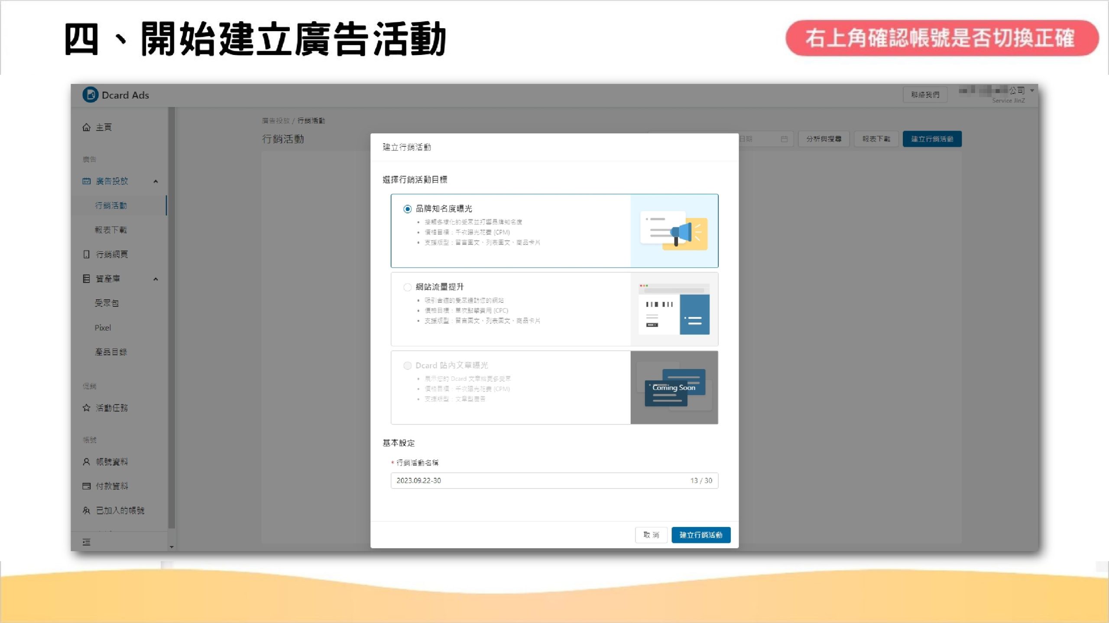Collapse the 資產庫 menu chevron

click(156, 279)
